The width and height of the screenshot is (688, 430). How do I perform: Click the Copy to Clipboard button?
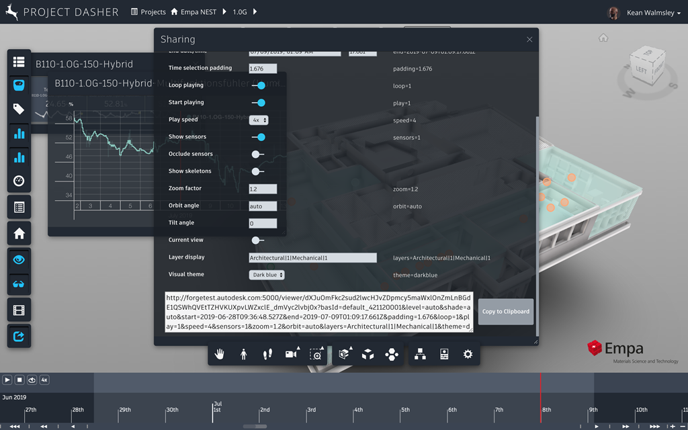pyautogui.click(x=506, y=312)
